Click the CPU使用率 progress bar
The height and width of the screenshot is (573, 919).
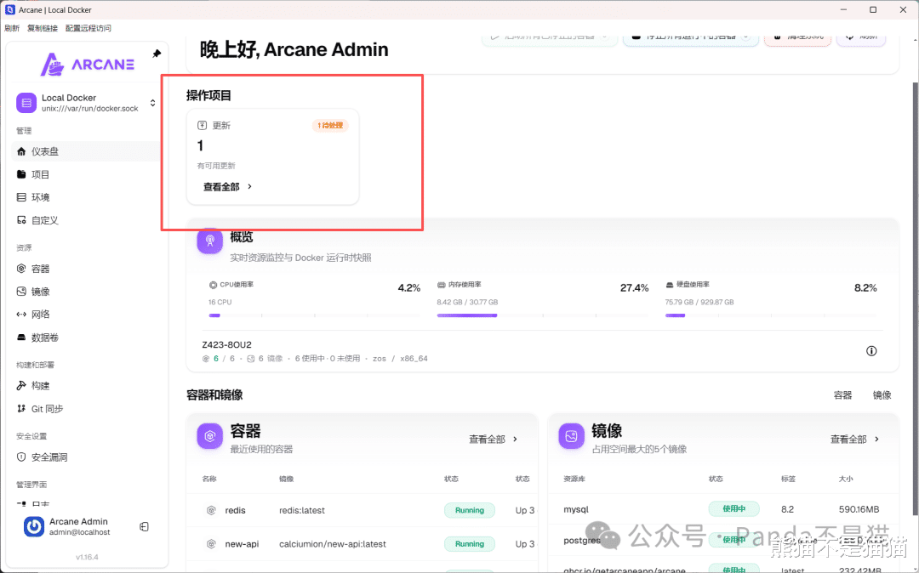314,315
